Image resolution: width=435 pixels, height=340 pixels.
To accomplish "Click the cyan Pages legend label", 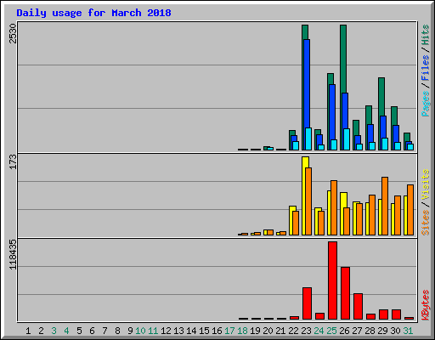I will tap(426, 104).
